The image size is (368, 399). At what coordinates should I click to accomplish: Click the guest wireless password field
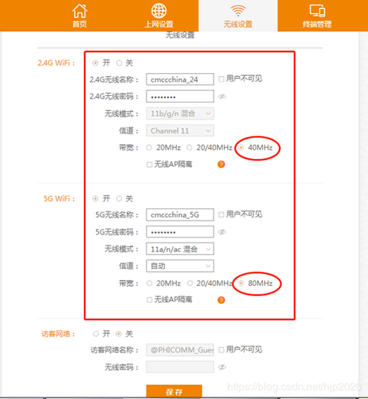180,367
